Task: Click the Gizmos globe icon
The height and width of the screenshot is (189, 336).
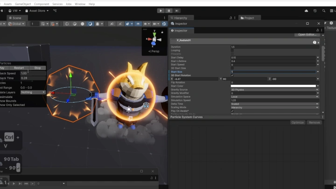Action: tap(164, 24)
